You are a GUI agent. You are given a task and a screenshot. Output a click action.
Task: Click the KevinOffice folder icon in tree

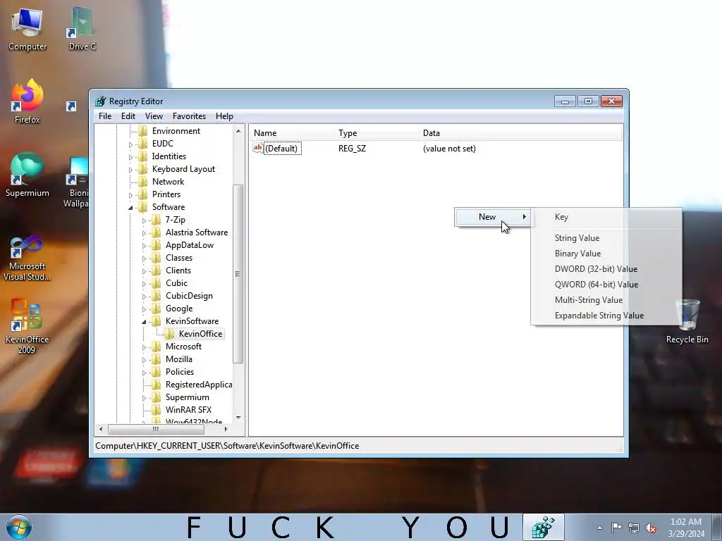tap(170, 333)
